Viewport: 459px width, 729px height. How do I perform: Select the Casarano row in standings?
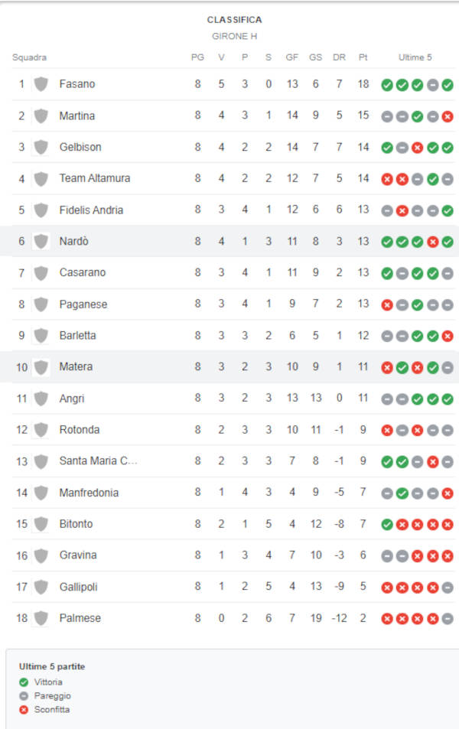point(233,272)
